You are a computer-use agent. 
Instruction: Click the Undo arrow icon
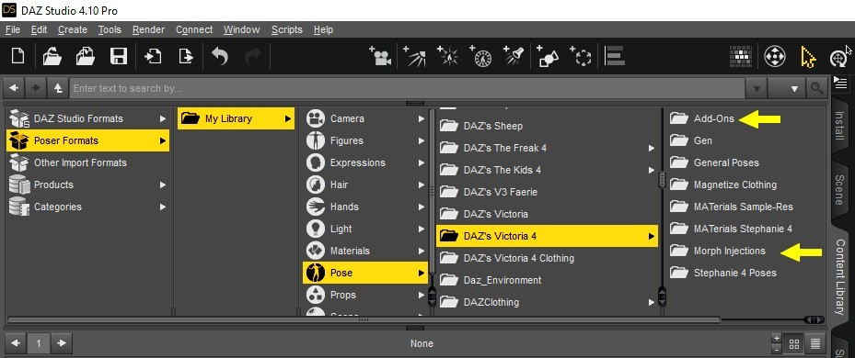220,56
